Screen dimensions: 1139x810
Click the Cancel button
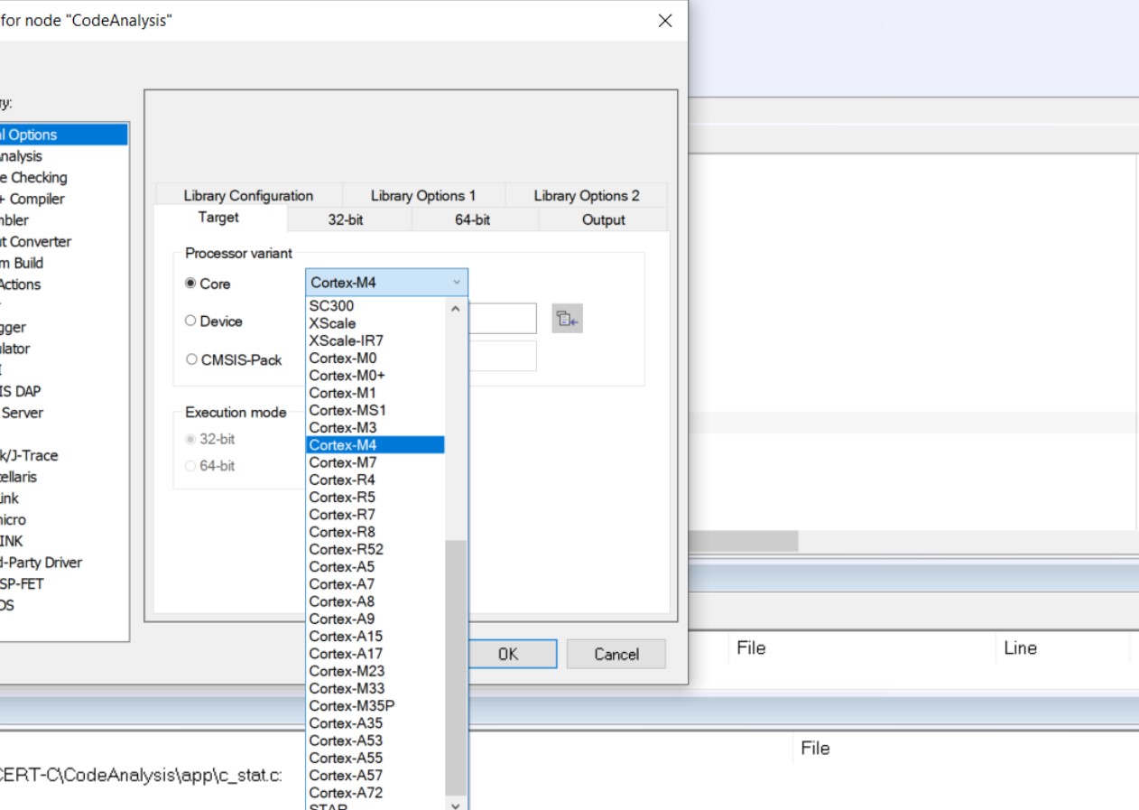click(x=616, y=654)
